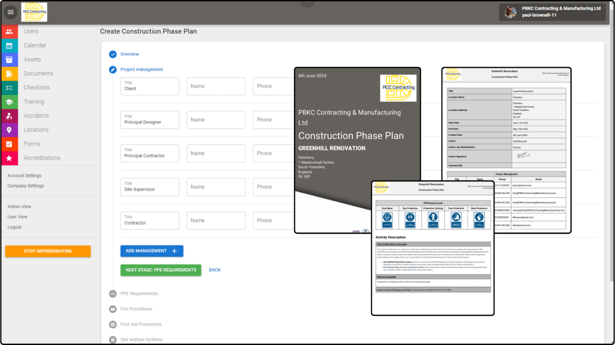The height and width of the screenshot is (345, 615).
Task: Click the Back link
Action: point(215,270)
